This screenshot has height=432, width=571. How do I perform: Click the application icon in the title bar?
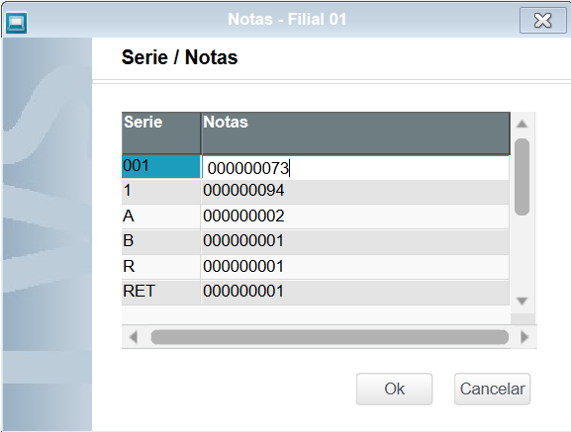click(x=17, y=23)
